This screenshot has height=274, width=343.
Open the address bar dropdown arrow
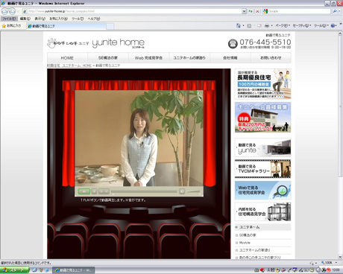(244, 11)
